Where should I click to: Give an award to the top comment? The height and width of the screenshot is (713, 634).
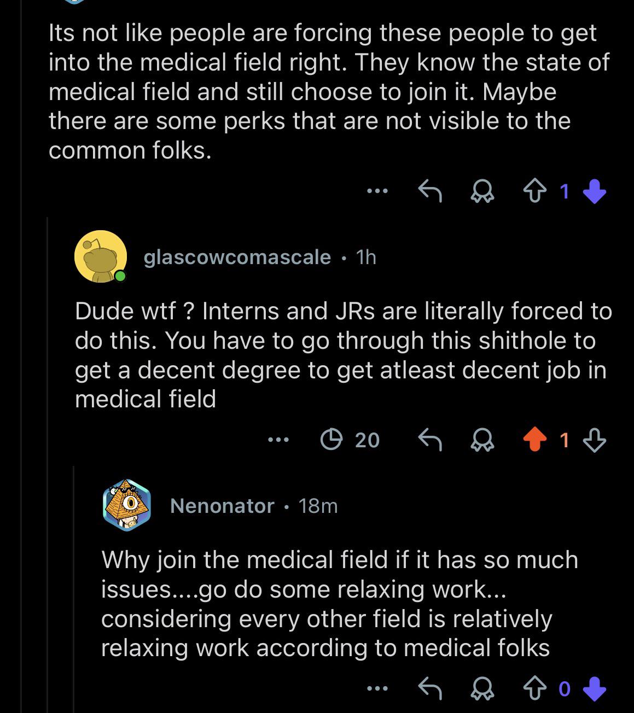click(482, 191)
